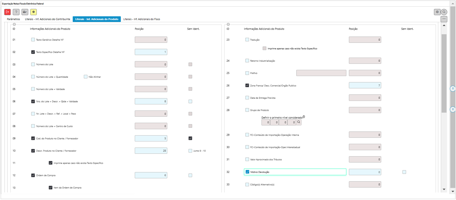Open the three-dots more options button
Image resolution: width=456 pixels, height=200 pixels.
[444, 19]
